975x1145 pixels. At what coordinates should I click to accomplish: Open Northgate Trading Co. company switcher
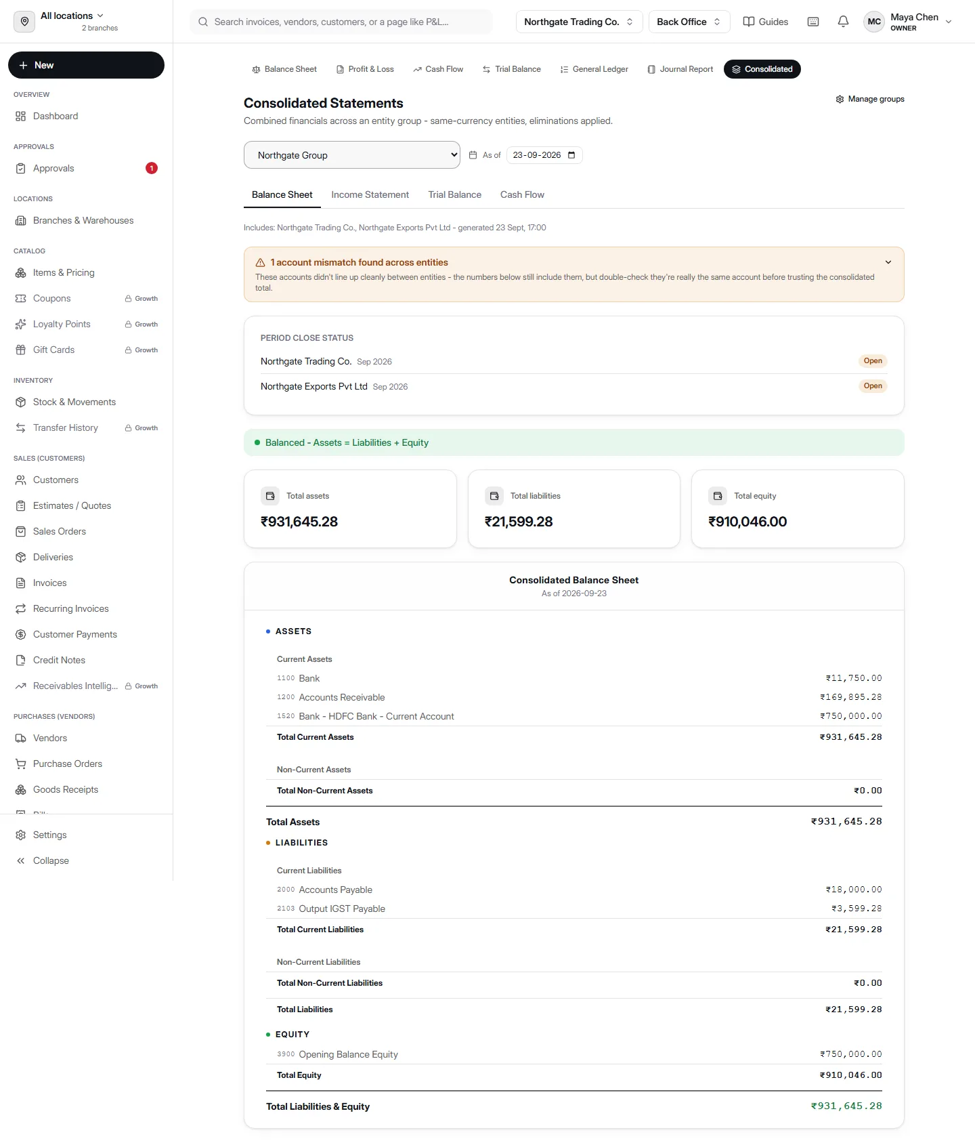(579, 22)
